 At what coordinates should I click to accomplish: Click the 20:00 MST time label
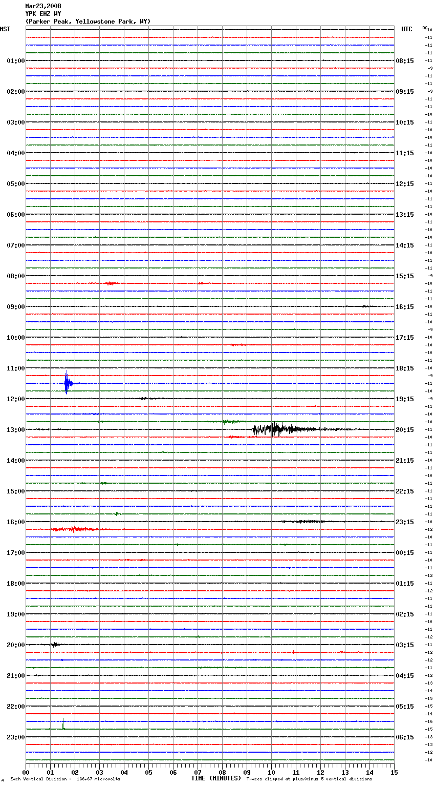click(x=16, y=645)
